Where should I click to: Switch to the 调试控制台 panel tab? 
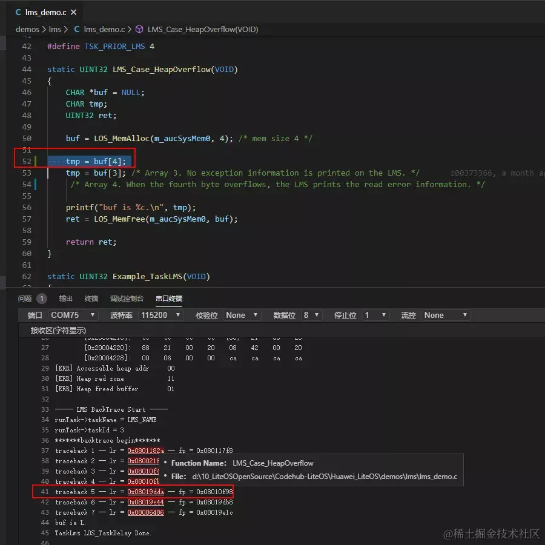coord(127,299)
